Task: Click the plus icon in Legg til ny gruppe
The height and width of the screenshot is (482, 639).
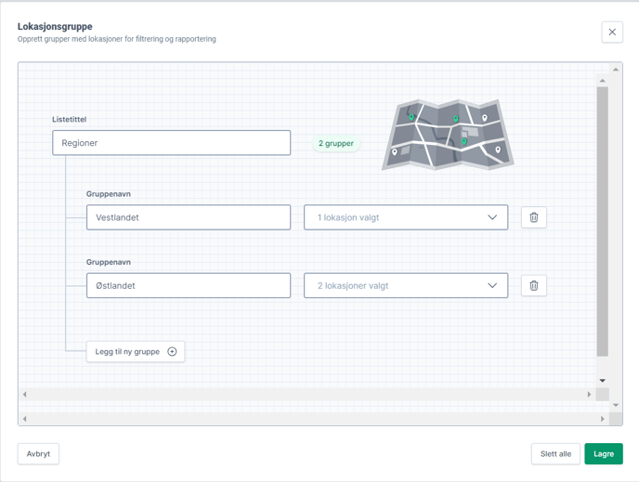Action: tap(172, 352)
